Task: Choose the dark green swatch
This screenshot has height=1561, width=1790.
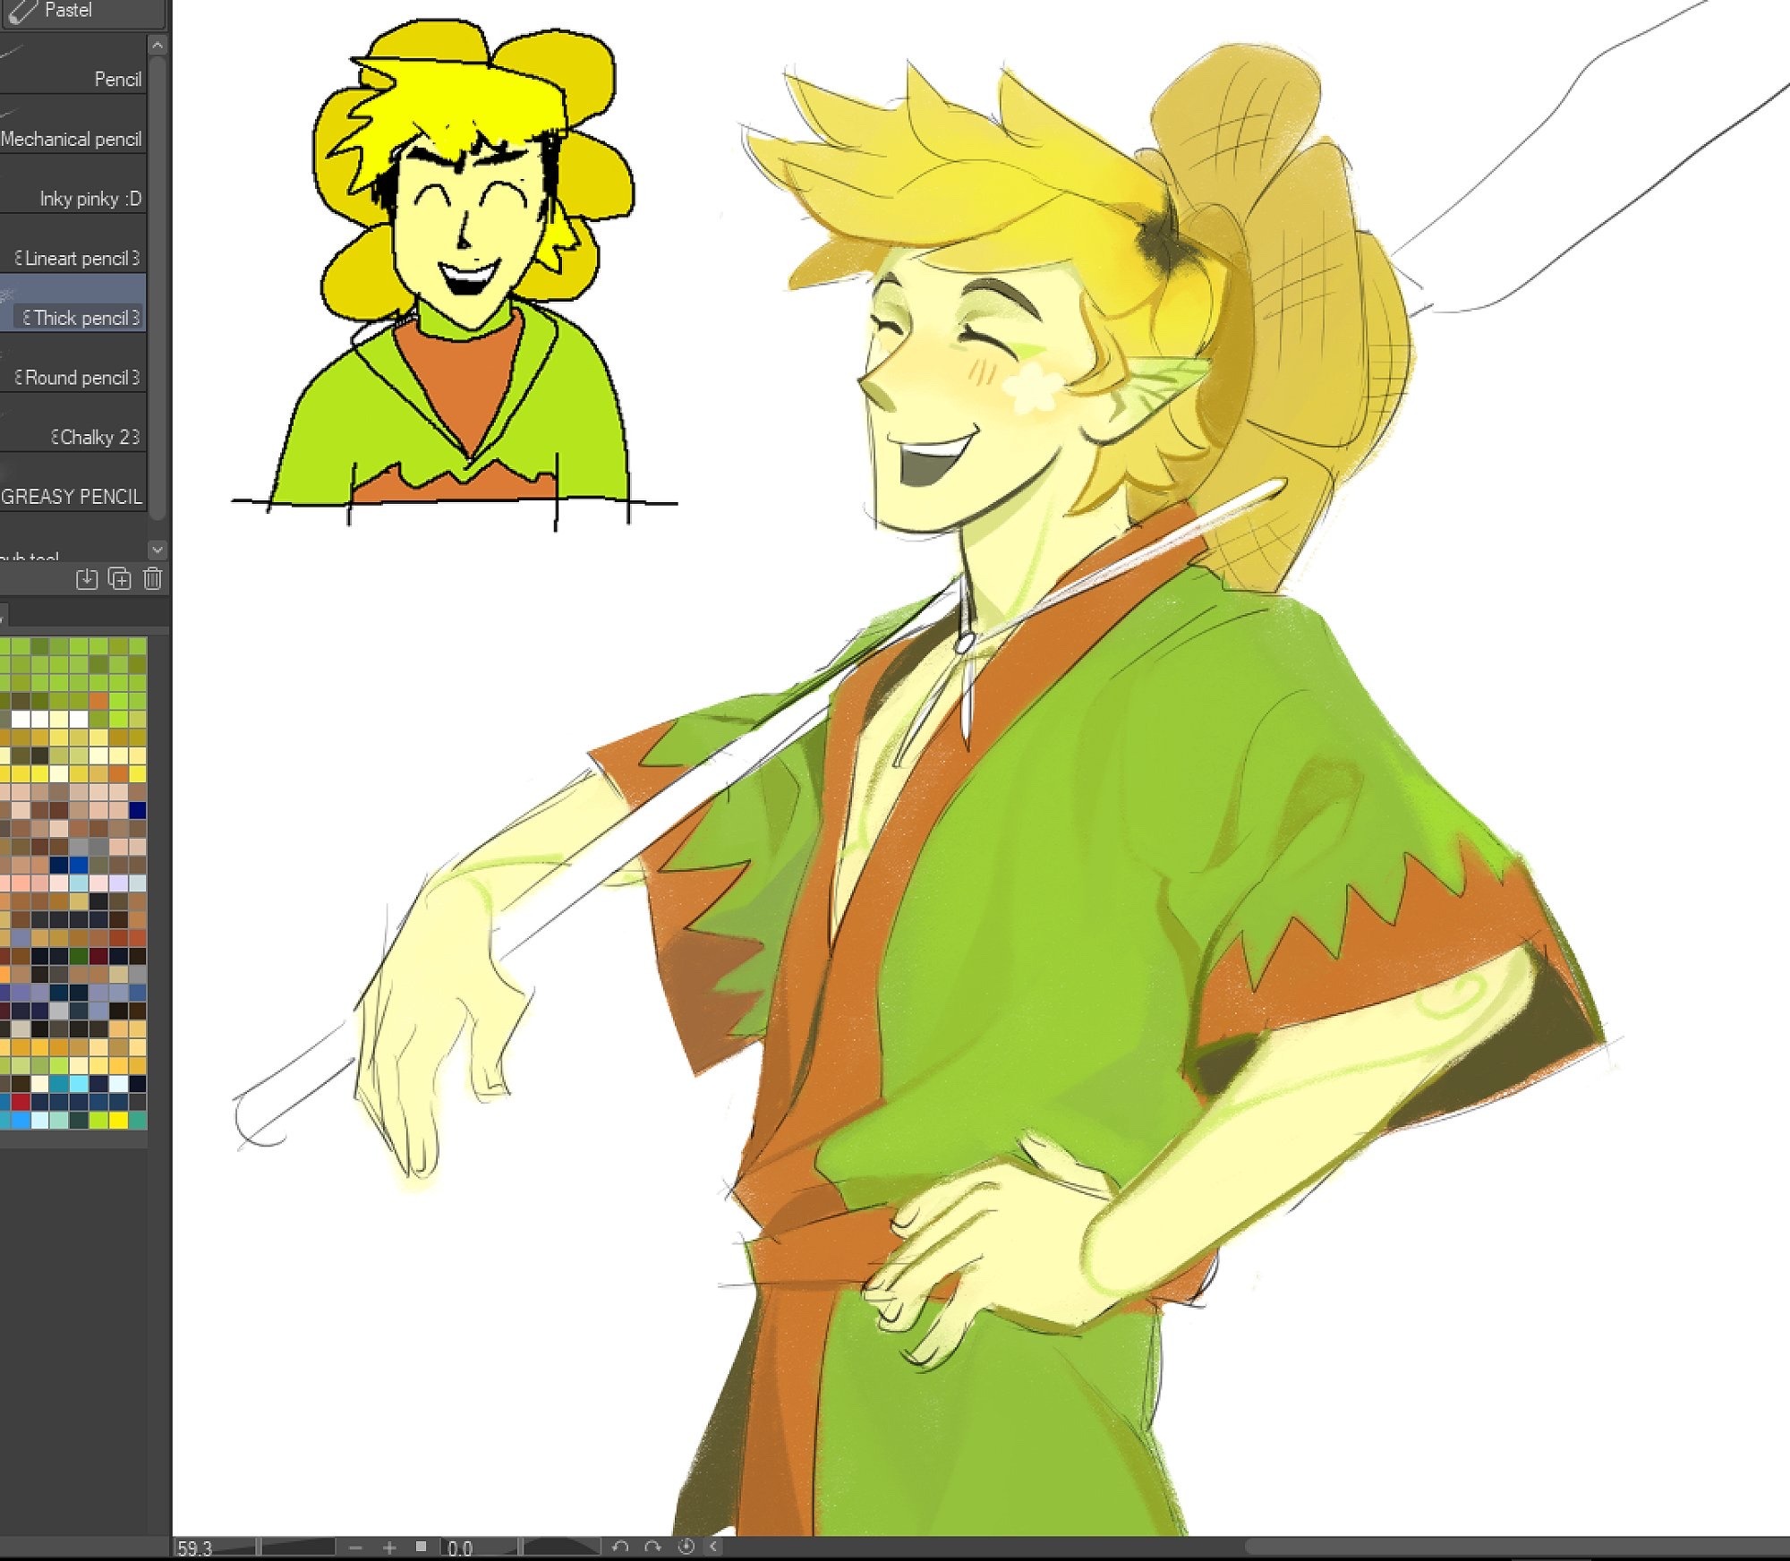Action: coord(79,956)
